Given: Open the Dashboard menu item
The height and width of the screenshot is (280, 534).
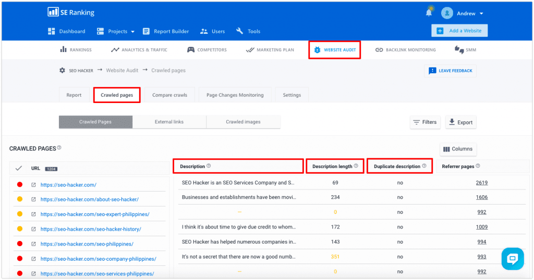Looking at the screenshot, I should coord(66,31).
